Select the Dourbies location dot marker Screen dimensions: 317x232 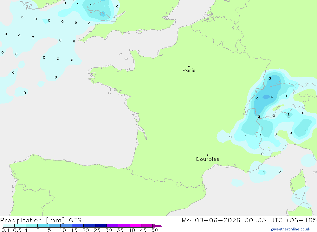coord(208,155)
